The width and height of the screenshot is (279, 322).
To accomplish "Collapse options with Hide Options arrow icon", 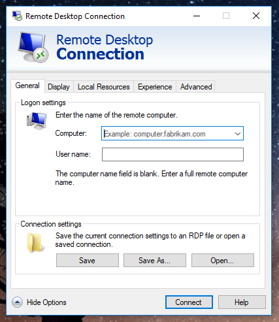I will click(x=17, y=302).
